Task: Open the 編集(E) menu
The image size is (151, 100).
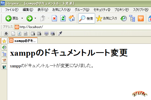Action: 28,10
